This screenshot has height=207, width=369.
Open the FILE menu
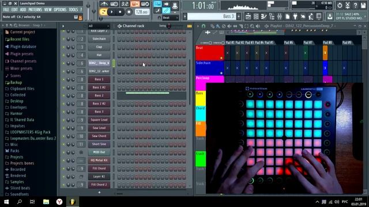[6, 10]
